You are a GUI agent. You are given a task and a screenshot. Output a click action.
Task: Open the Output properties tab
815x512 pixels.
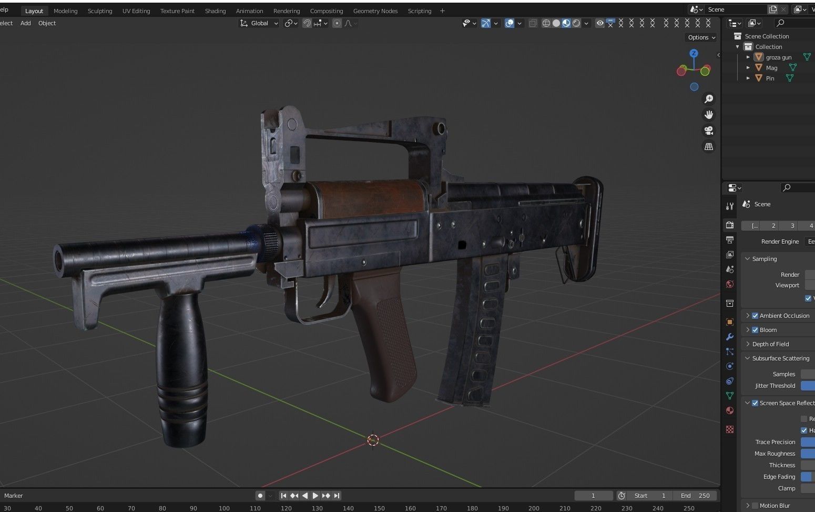click(x=729, y=240)
